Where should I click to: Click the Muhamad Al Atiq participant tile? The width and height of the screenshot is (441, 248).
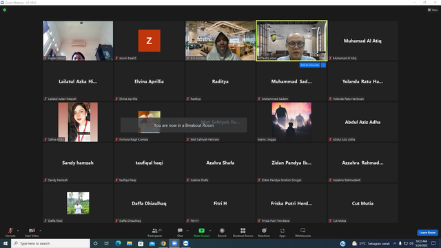click(x=362, y=41)
